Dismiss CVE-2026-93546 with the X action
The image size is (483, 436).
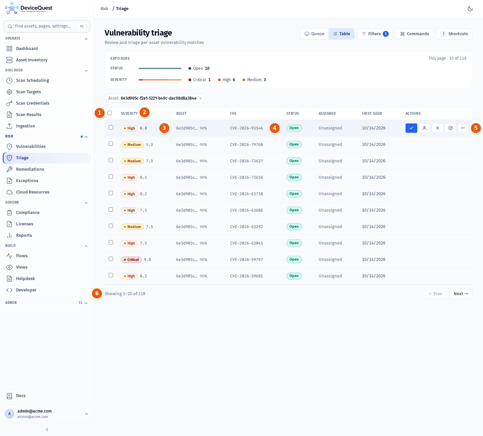tap(437, 128)
